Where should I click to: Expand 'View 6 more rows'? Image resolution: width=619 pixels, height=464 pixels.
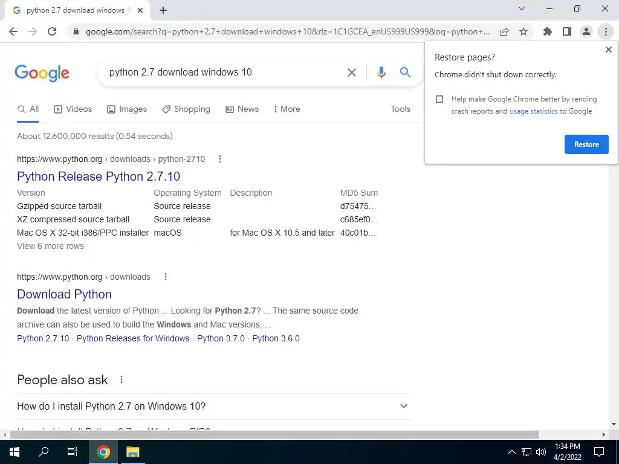click(51, 246)
